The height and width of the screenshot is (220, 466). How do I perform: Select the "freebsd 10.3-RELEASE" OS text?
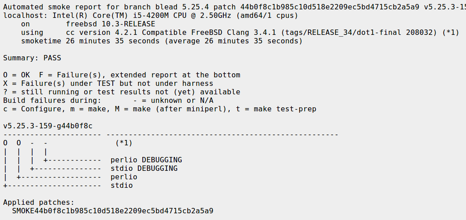click(x=110, y=24)
